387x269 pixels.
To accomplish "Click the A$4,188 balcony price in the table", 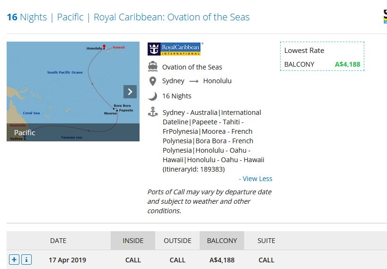I will [x=222, y=260].
